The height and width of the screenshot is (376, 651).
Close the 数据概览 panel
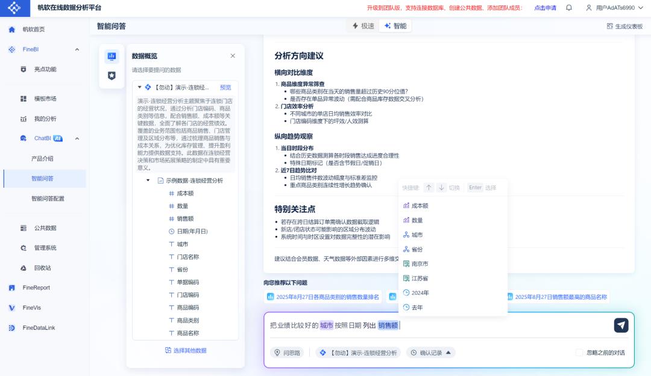click(233, 56)
